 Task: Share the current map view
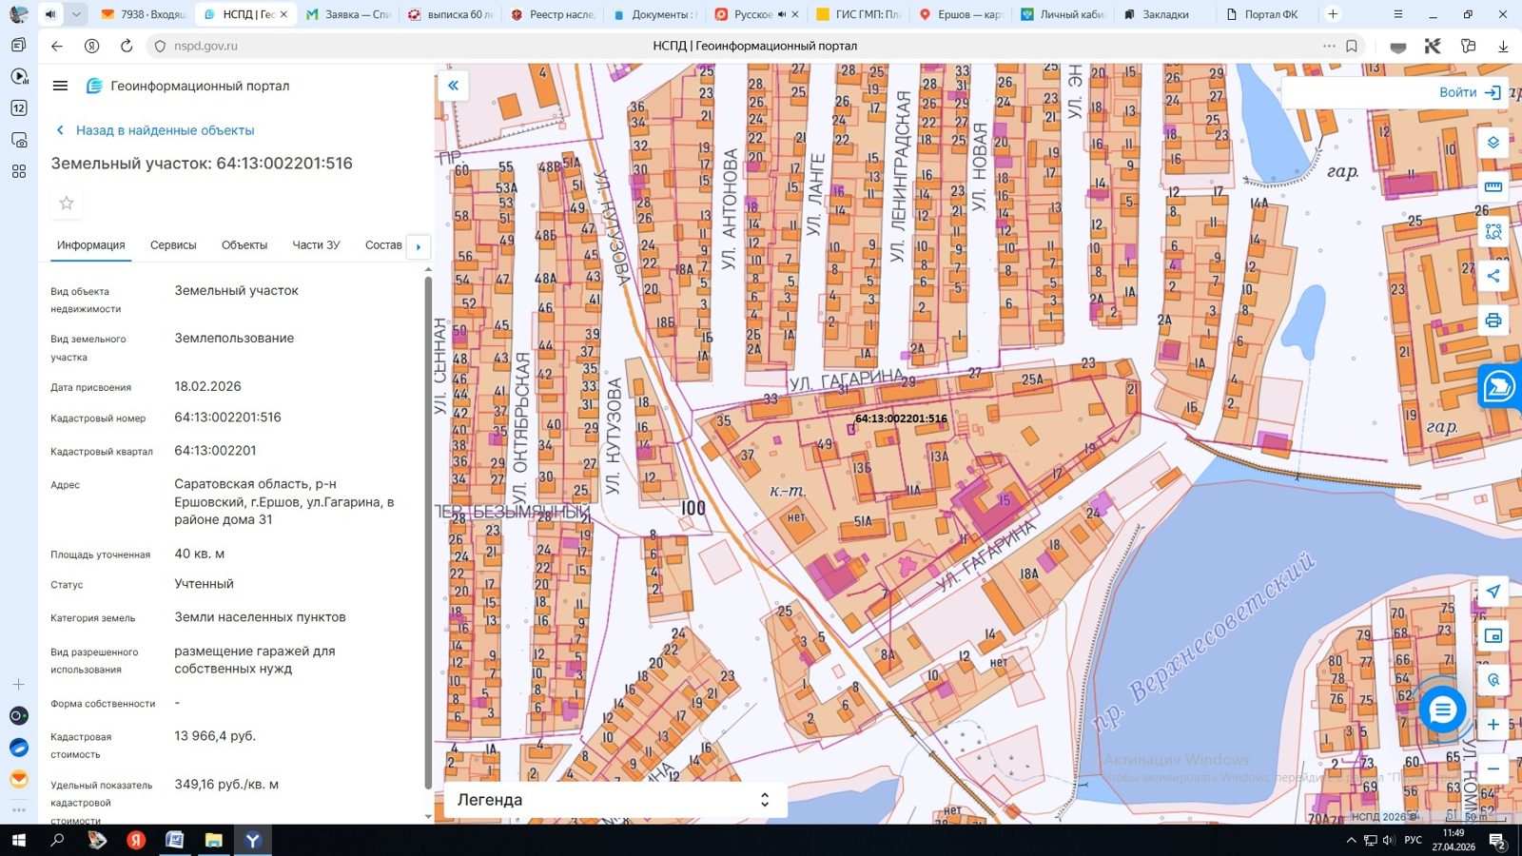(1493, 276)
